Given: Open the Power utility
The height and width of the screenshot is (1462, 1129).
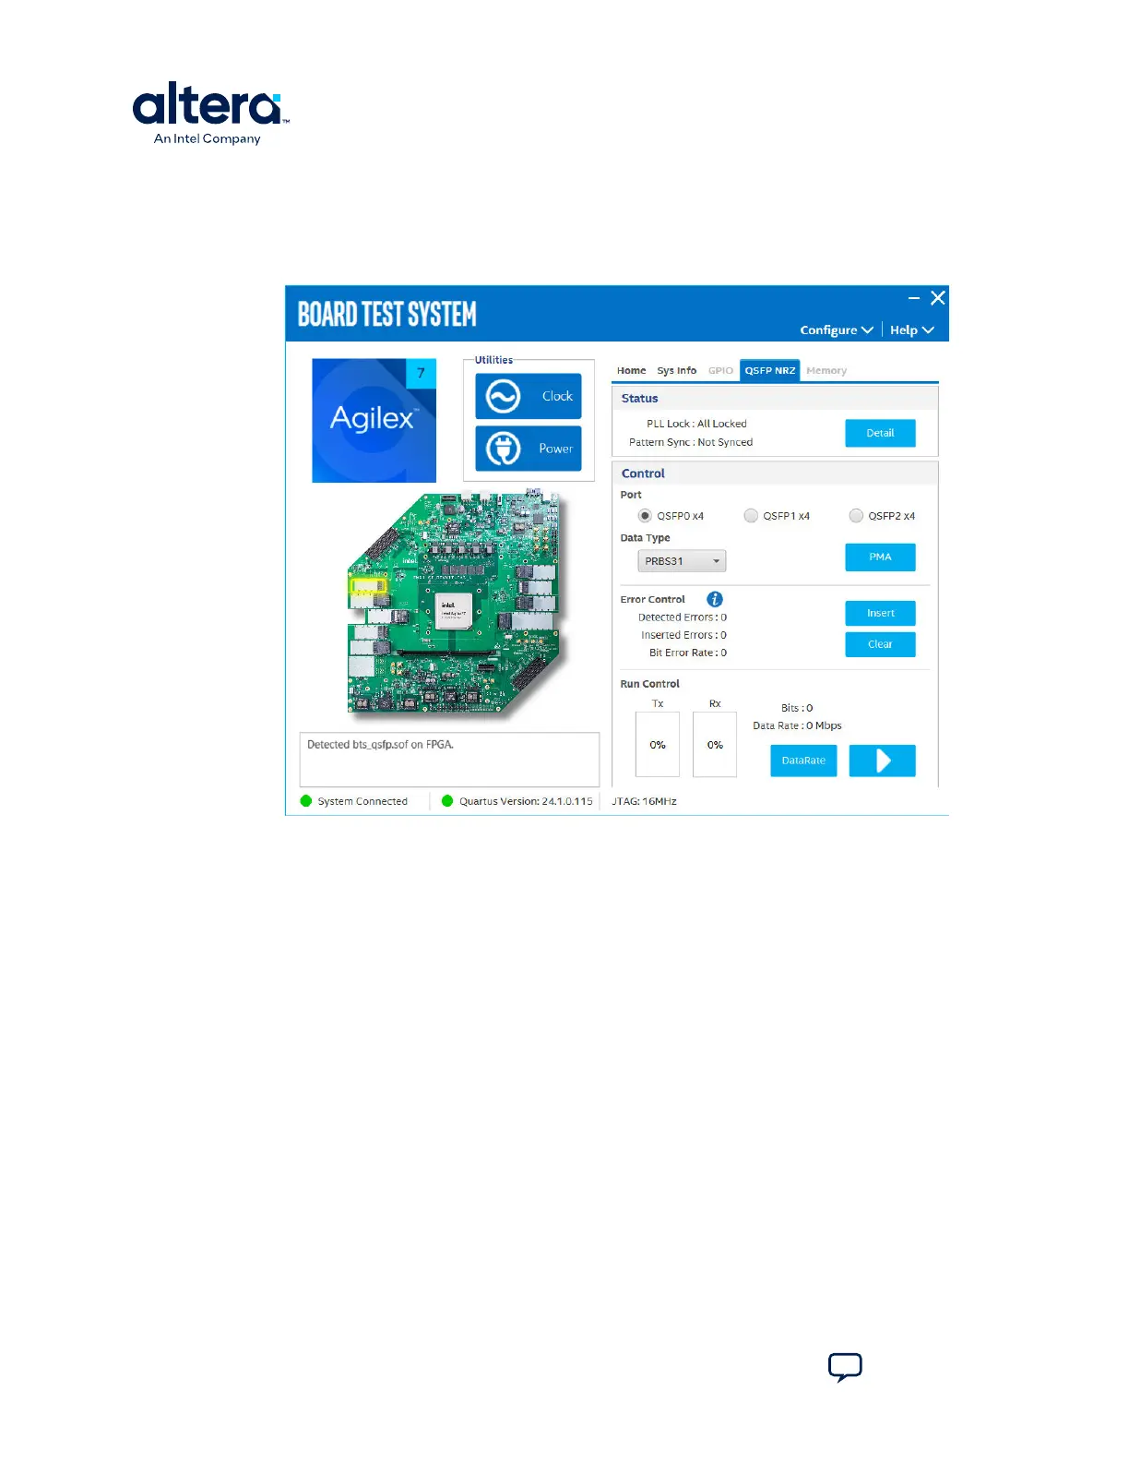Looking at the screenshot, I should pyautogui.click(x=528, y=449).
